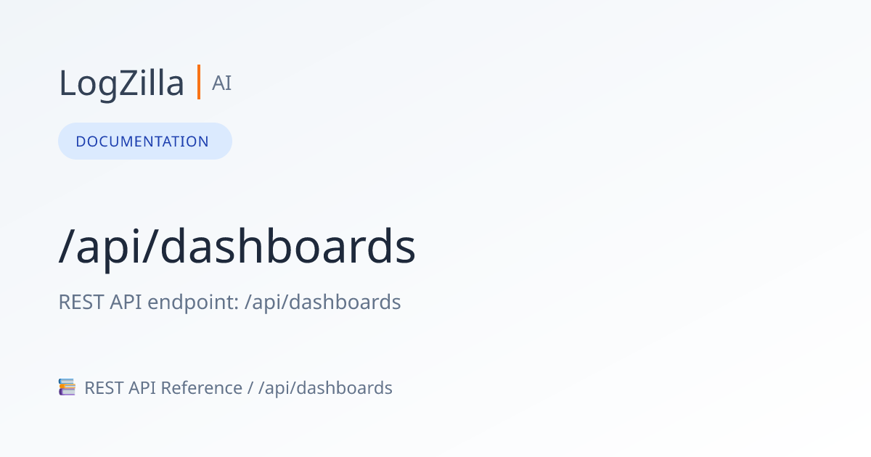871x457 pixels.
Task: Click the word Reference in the breadcrumb
Action: click(x=201, y=387)
